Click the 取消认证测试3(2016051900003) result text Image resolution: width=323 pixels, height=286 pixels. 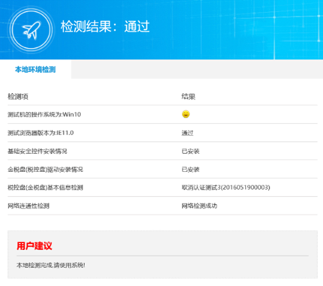pos(226,188)
